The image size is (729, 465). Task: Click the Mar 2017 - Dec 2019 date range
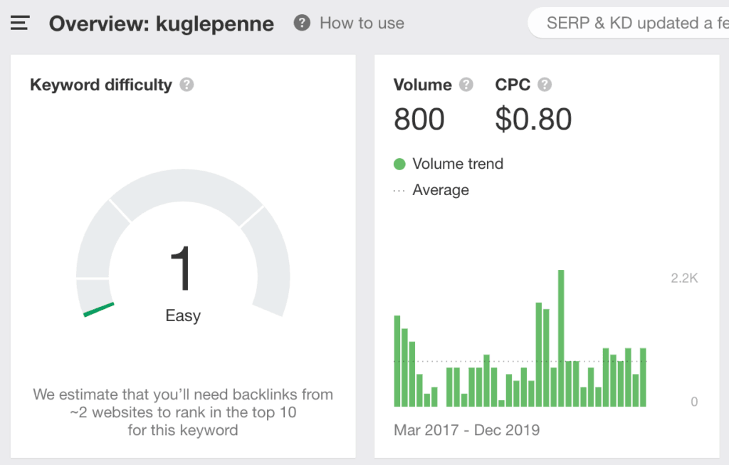click(x=466, y=430)
